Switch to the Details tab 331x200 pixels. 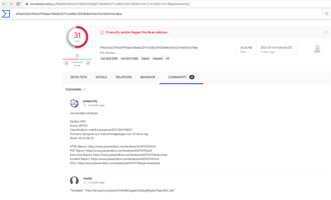click(101, 77)
